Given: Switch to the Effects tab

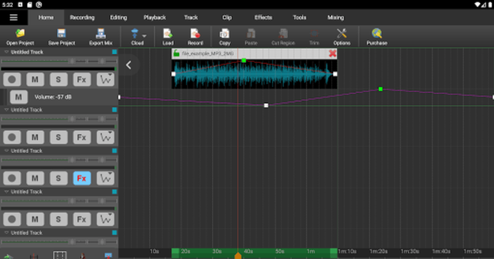Looking at the screenshot, I should click(x=263, y=17).
